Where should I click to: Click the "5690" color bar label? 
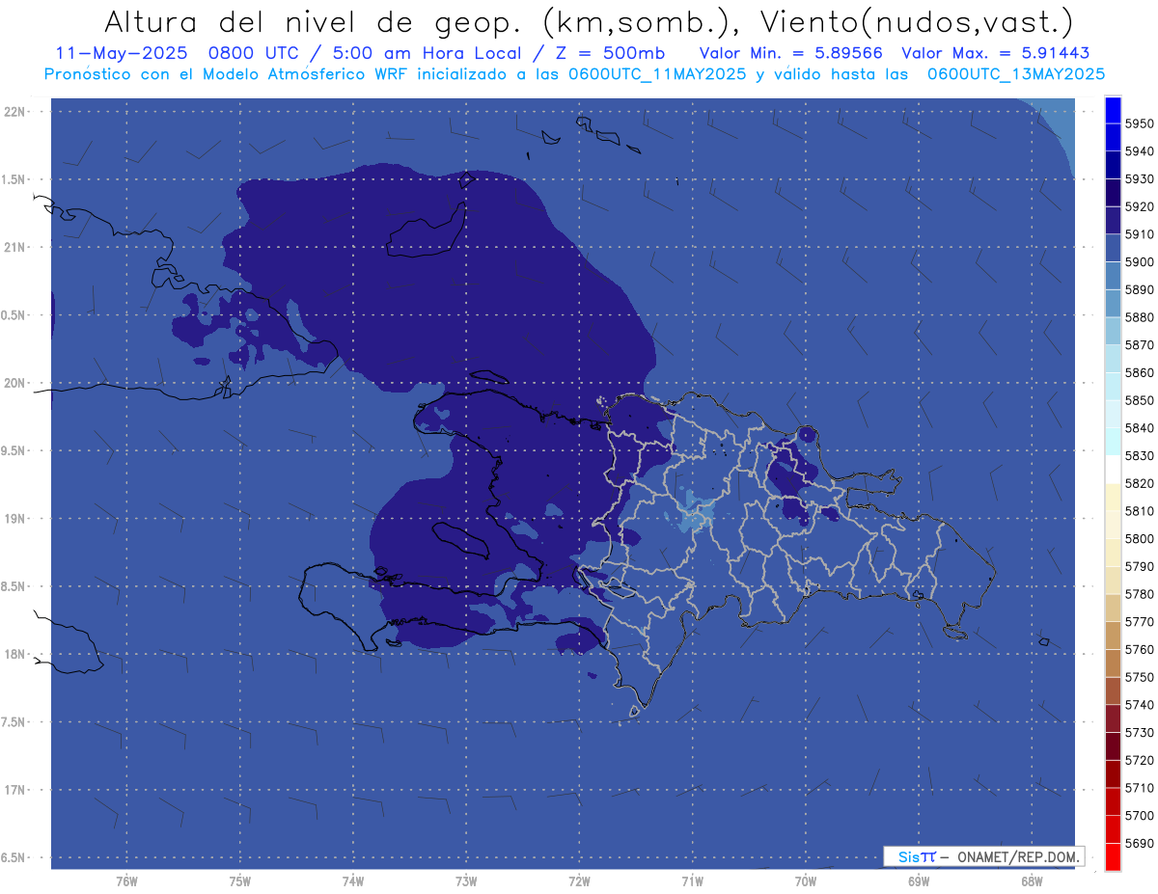(1140, 843)
